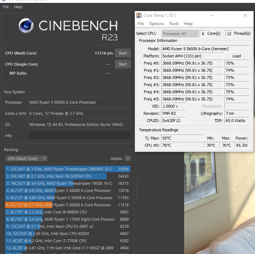Select the Processor name field in Your System

(79, 102)
